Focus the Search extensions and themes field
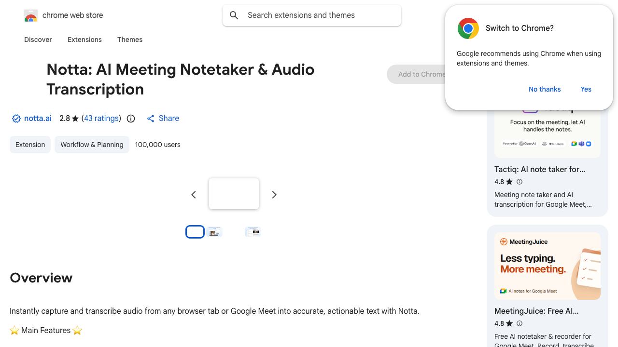 312,15
